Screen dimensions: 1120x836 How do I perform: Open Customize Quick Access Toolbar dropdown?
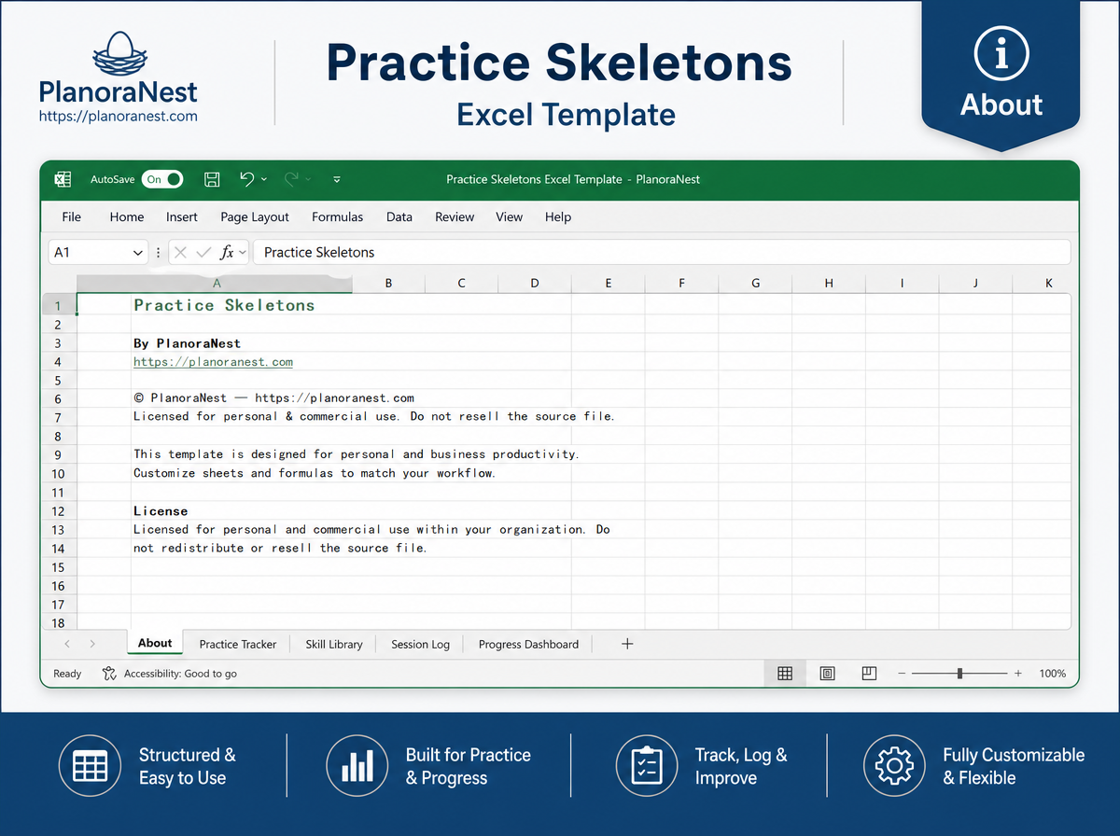(x=337, y=179)
